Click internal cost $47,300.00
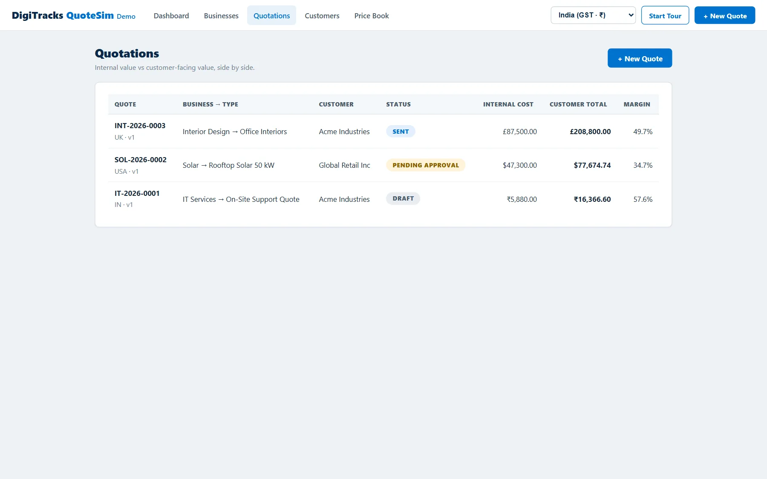The height and width of the screenshot is (479, 767). [520, 165]
